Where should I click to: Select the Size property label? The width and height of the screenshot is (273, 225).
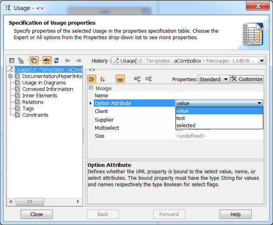pyautogui.click(x=99, y=136)
